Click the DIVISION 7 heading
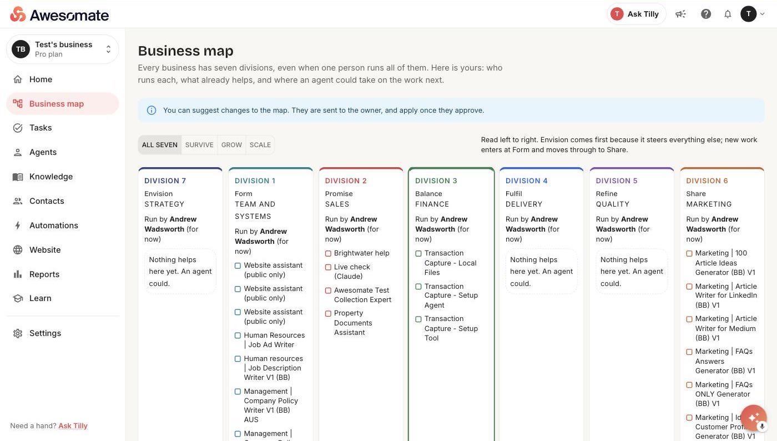The width and height of the screenshot is (777, 441). (165, 181)
